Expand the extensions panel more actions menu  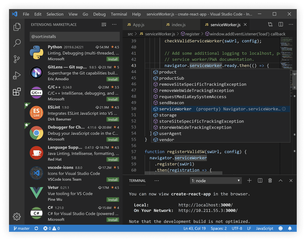coord(114,24)
